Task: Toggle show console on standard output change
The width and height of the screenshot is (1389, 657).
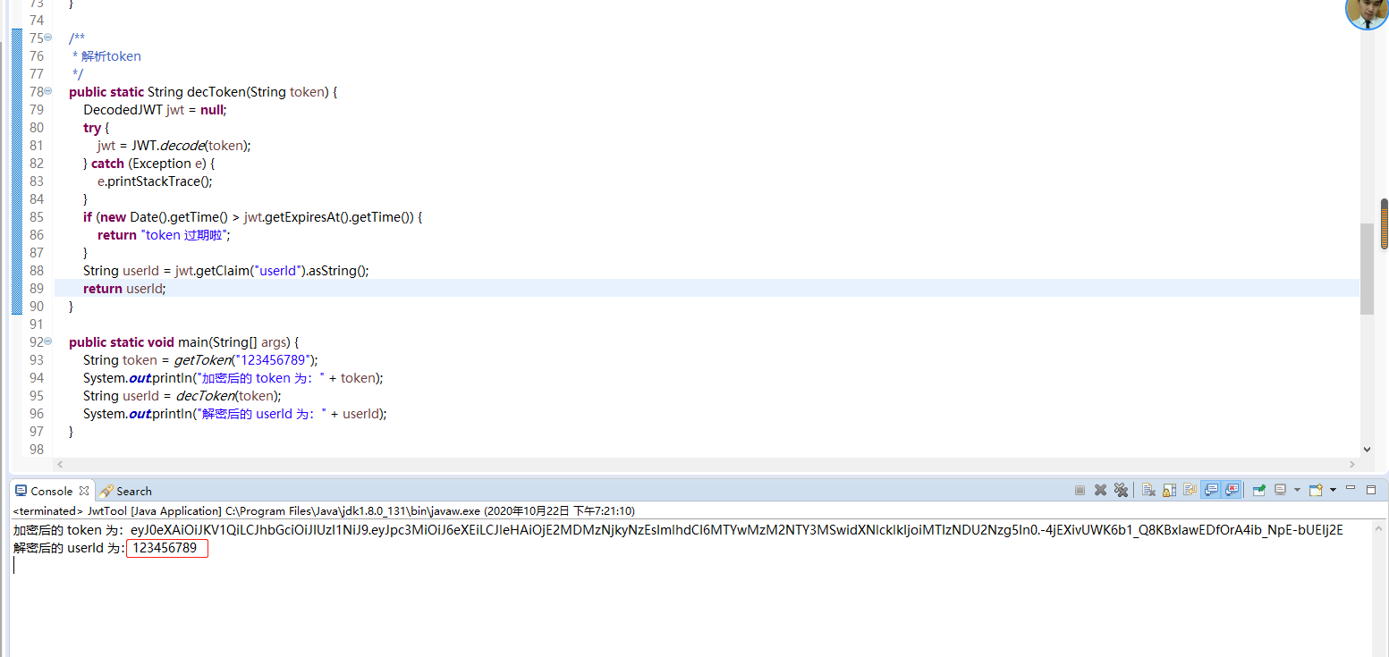Action: pos(1211,490)
